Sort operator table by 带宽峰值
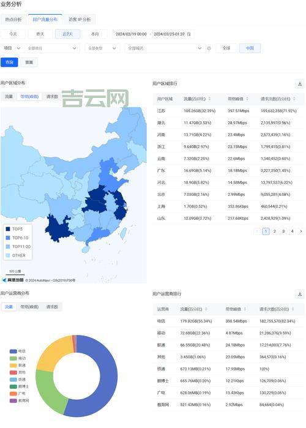306x428 pixels. [245, 309]
